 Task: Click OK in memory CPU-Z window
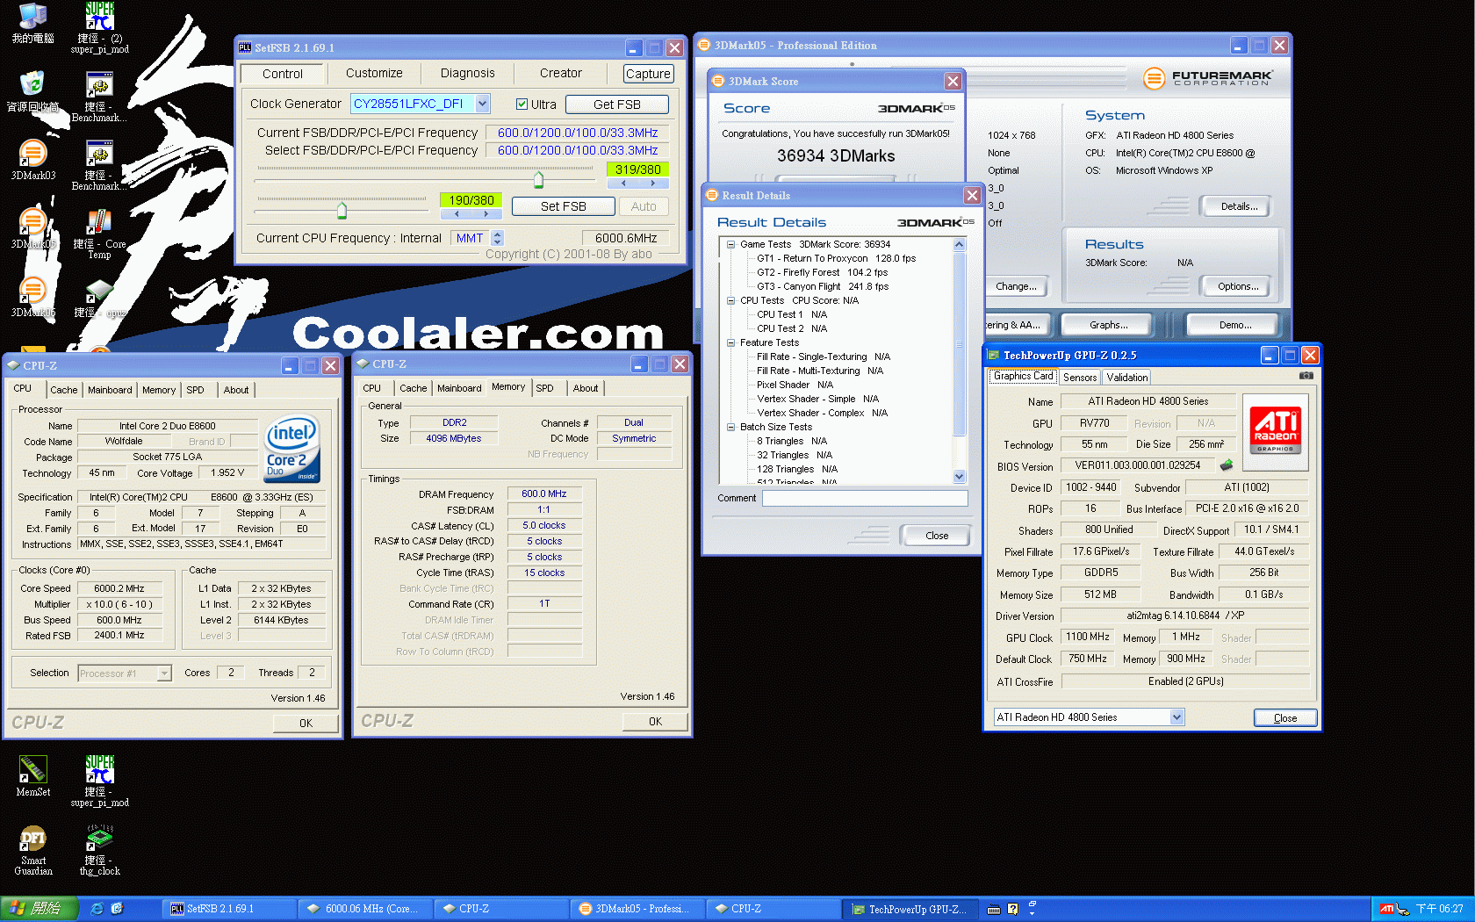(x=655, y=722)
